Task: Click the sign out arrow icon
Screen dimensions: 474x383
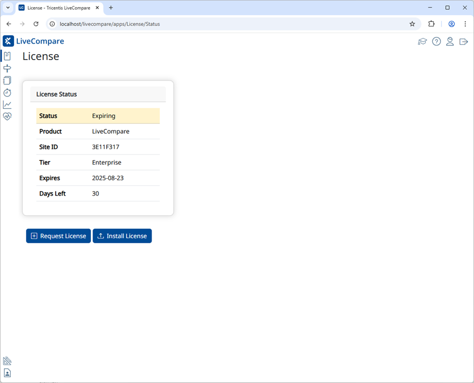Action: (463, 42)
